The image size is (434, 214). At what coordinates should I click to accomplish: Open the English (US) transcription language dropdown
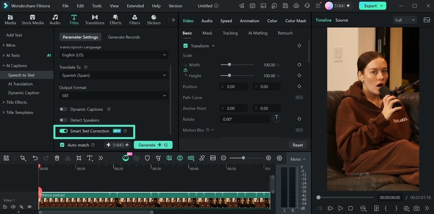[x=114, y=55]
